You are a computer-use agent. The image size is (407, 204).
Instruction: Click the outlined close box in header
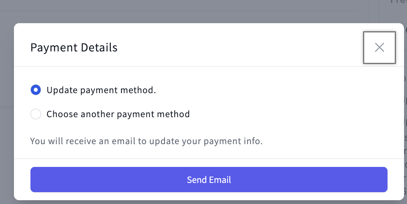[x=379, y=48]
